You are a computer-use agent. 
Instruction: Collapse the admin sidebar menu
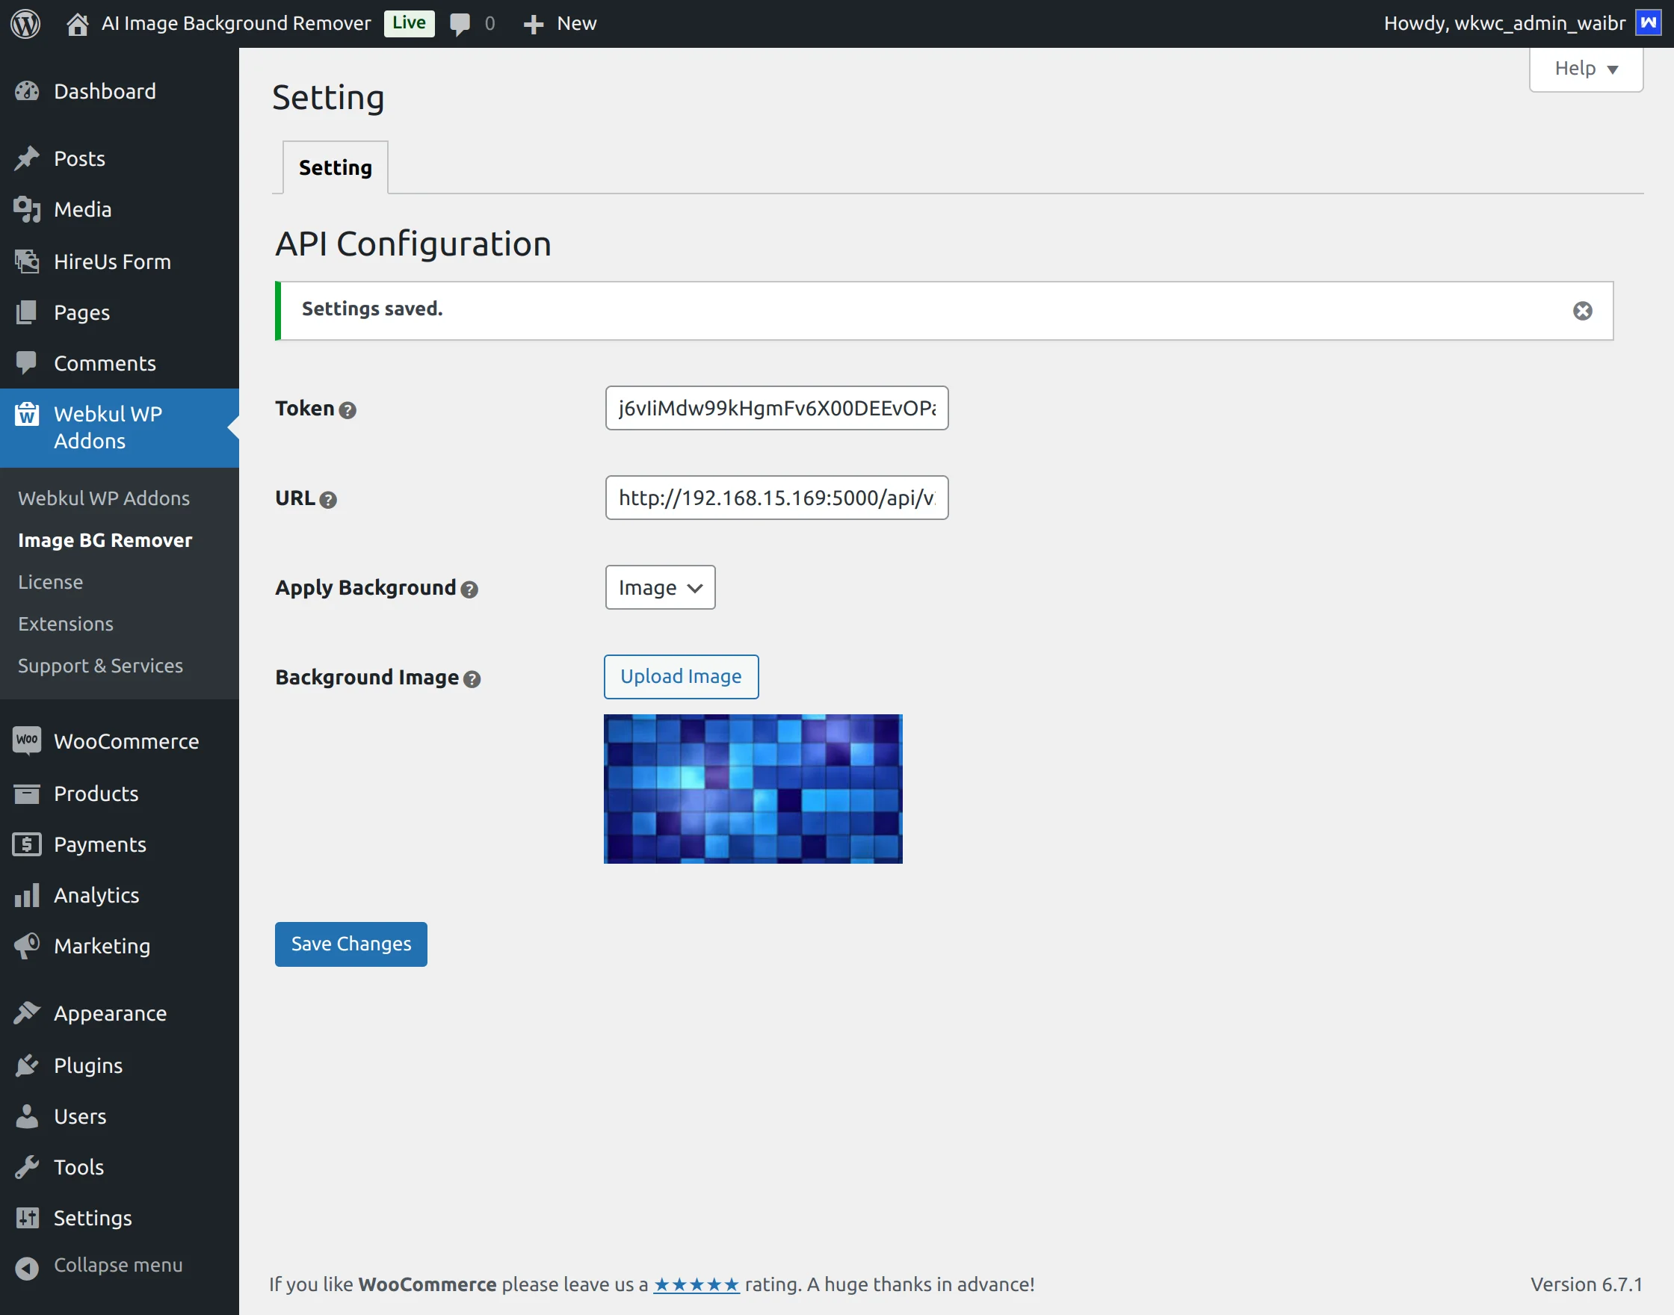117,1265
